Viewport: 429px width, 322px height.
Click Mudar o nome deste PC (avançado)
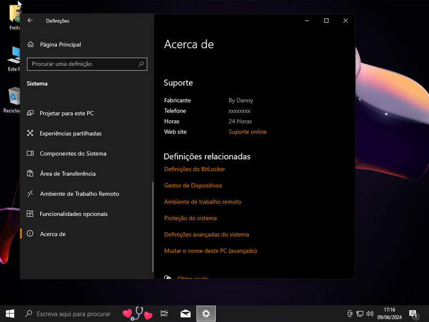click(x=210, y=251)
